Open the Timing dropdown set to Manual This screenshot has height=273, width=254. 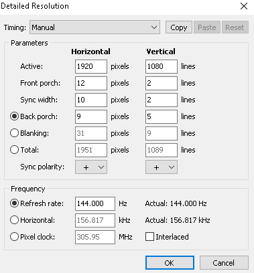tap(94, 27)
